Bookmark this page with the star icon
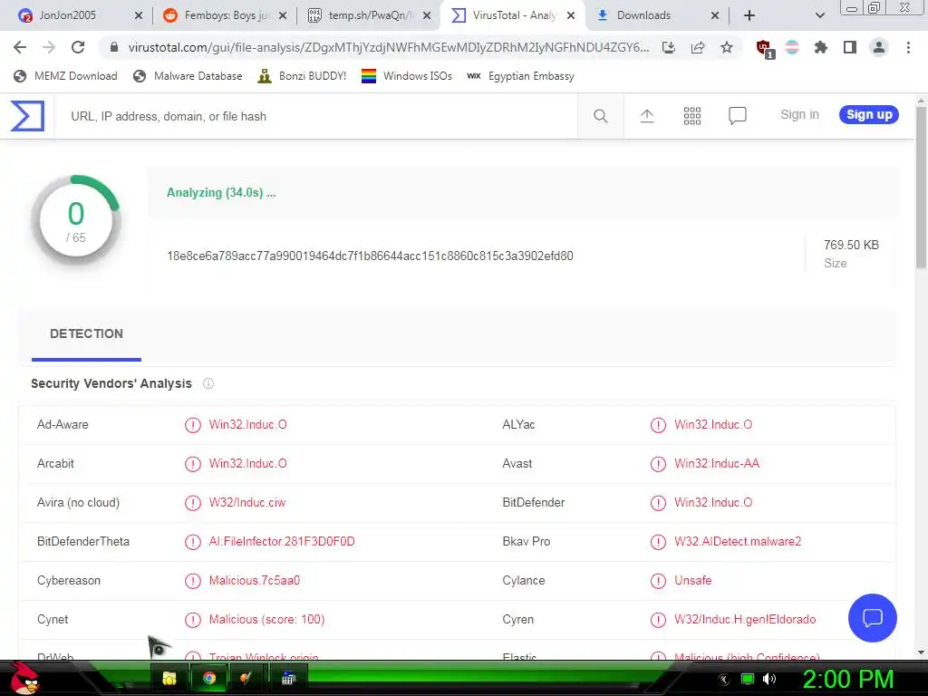Viewport: 928px width, 696px height. [x=727, y=47]
